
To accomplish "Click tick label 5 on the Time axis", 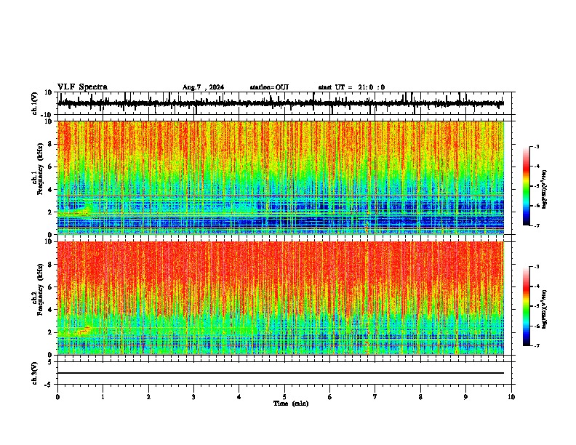I will pos(284,397).
